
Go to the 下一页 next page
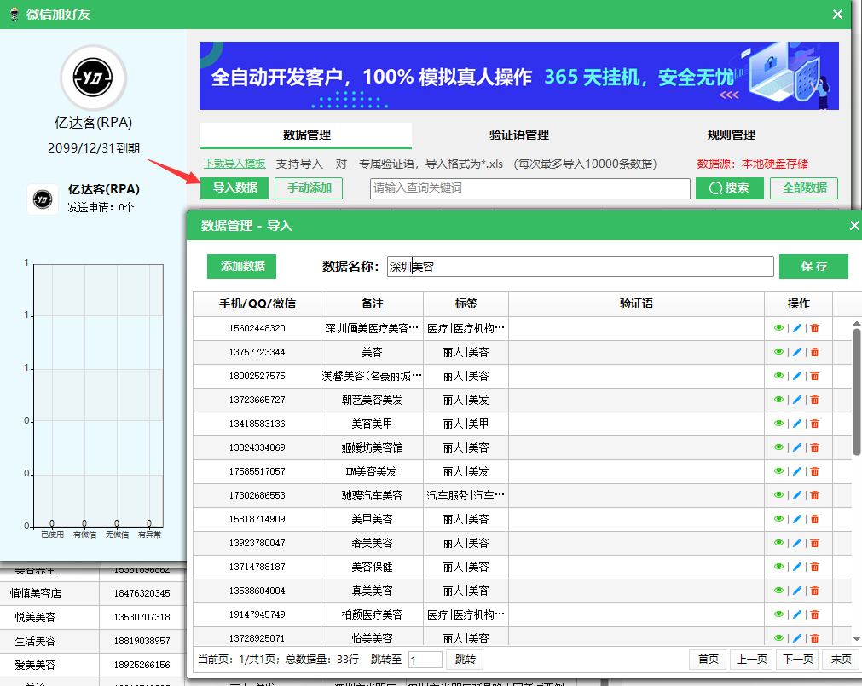[797, 659]
